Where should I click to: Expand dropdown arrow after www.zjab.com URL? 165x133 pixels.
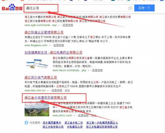pos(59,25)
